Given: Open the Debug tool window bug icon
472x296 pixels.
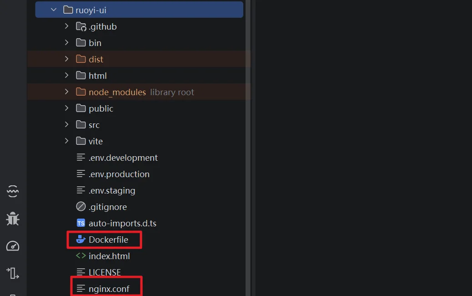Looking at the screenshot, I should pyautogui.click(x=13, y=219).
